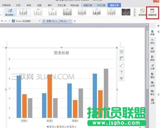Click the 选择数据 (Select Data) icon
Screen dimensions: 160x128
click(142, 13)
